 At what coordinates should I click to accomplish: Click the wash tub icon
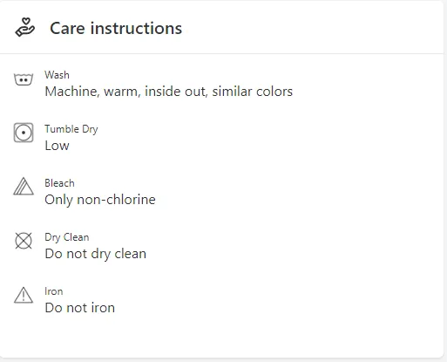click(x=24, y=79)
